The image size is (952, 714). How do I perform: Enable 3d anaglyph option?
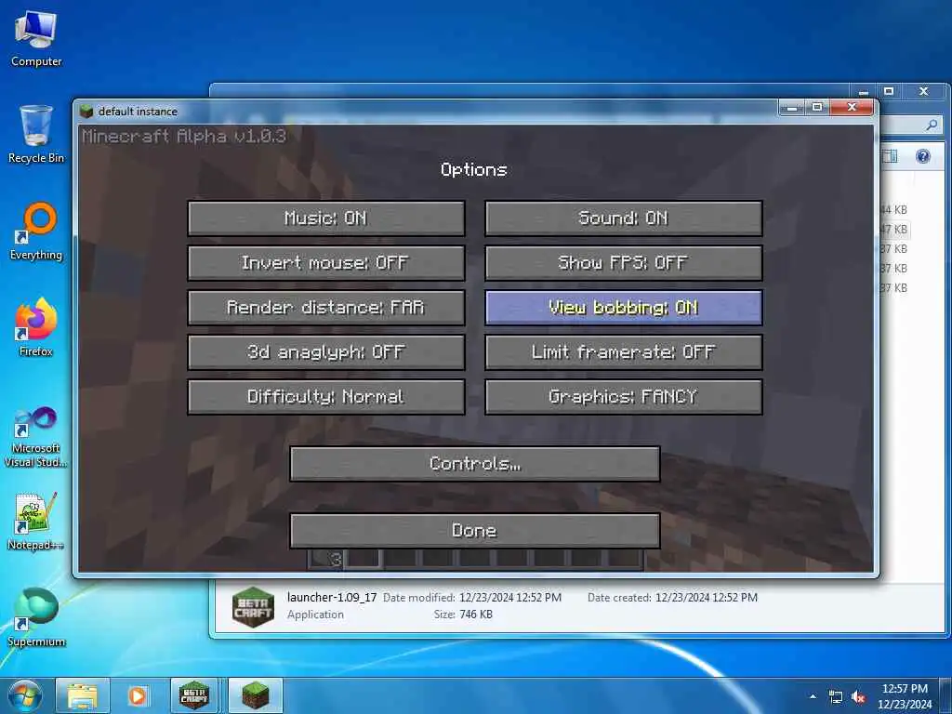pos(326,352)
